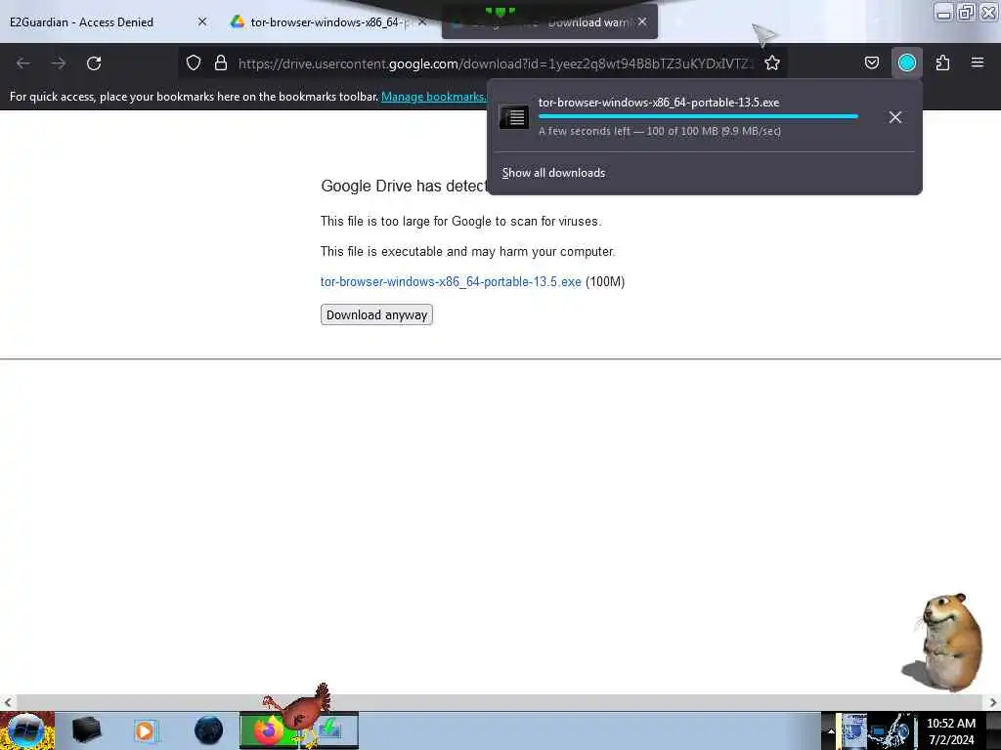Open the black box taskbar icon
1001x750 pixels.
click(x=86, y=730)
